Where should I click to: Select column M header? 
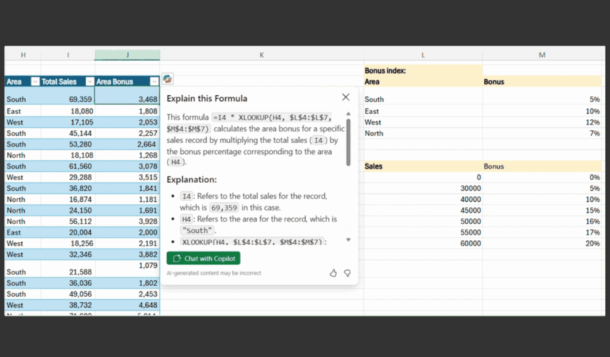(542, 55)
